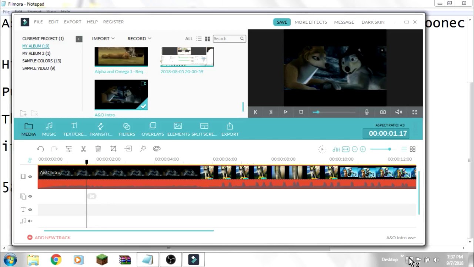The height and width of the screenshot is (267, 474).
Task: Click the preview playback progress slider
Action: [334, 112]
